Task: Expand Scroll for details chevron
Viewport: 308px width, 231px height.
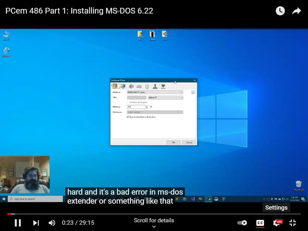Action: click(154, 227)
